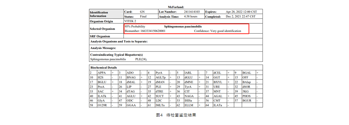This screenshot has width=349, height=125.
Task: Click the H2S test cell
Action: click(104, 77)
